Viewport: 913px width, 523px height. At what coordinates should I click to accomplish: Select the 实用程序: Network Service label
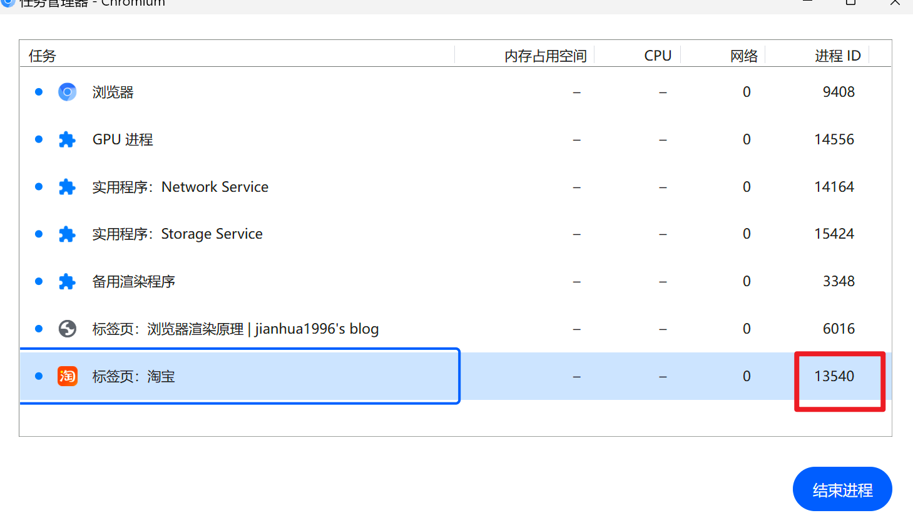coord(180,187)
